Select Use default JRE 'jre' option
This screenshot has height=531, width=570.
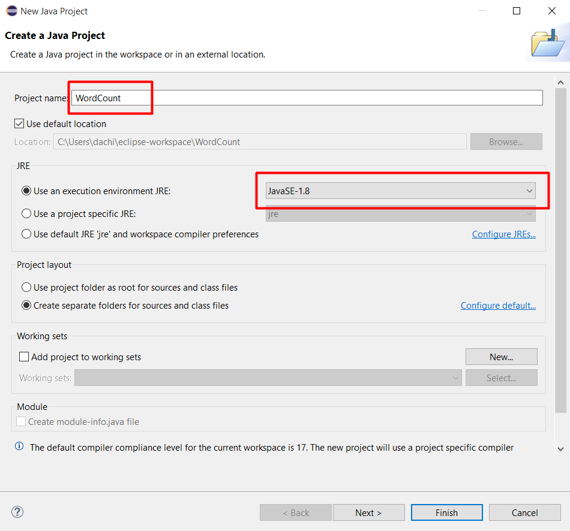tap(26, 234)
